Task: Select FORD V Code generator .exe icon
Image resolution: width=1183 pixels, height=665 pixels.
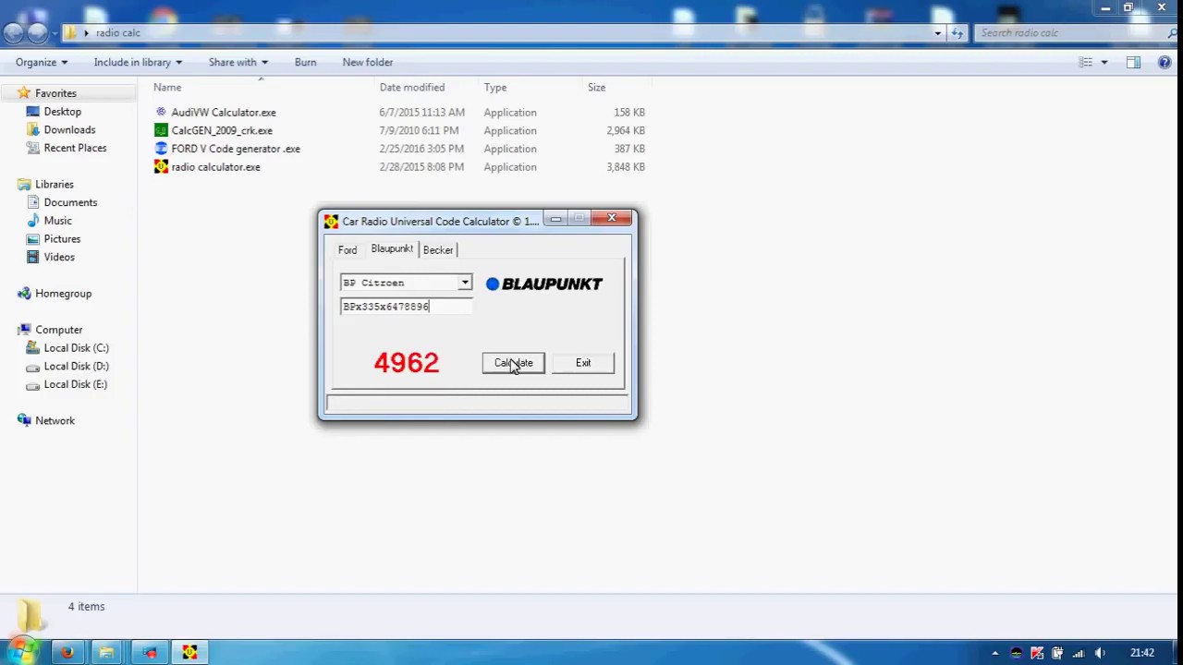Action: [162, 149]
